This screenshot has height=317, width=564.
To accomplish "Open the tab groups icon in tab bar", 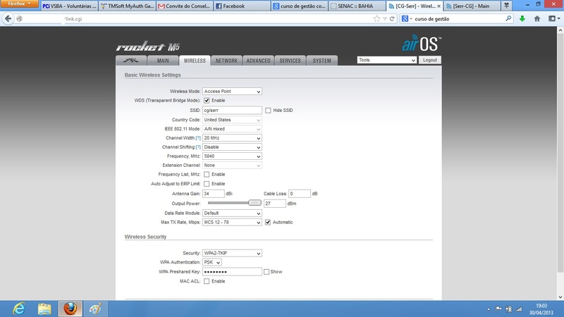I will tap(506, 6).
